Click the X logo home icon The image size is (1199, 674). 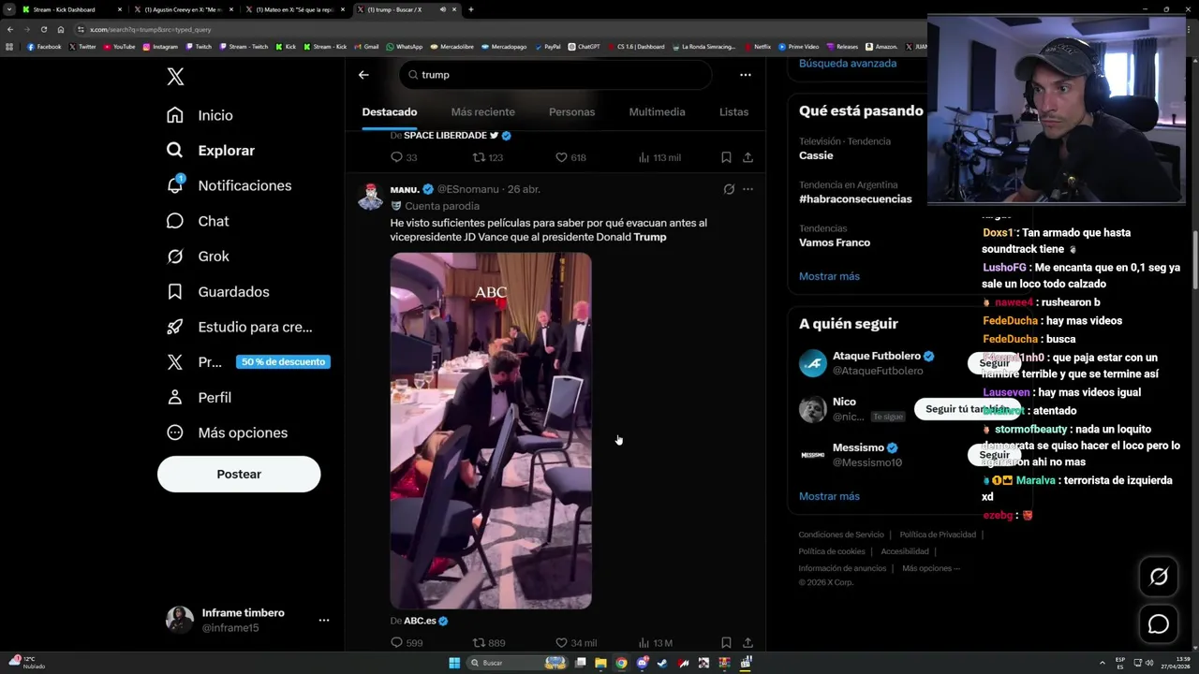coord(175,77)
